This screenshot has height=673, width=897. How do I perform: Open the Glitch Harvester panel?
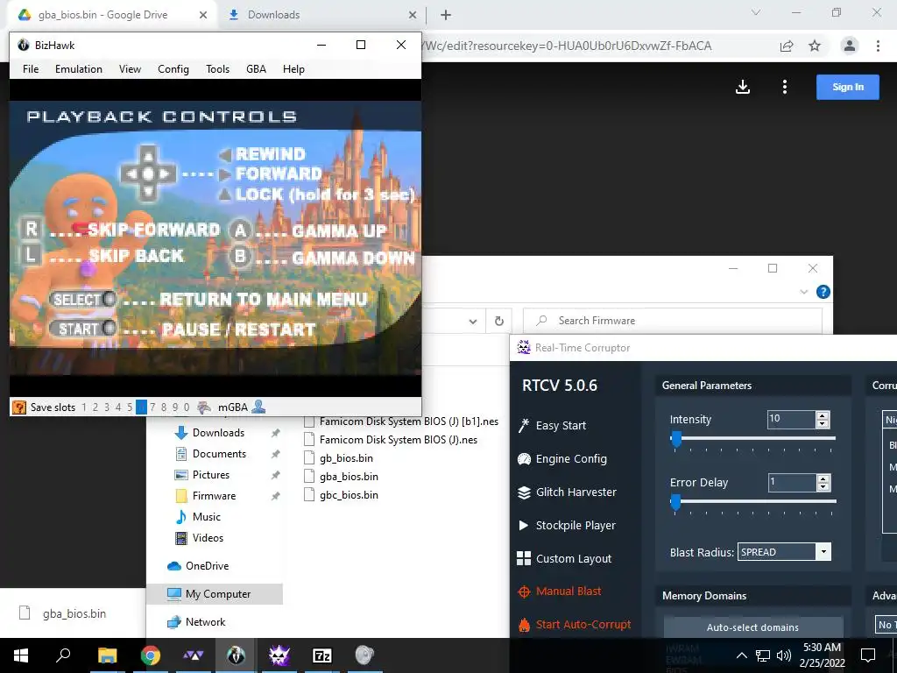coord(567,492)
